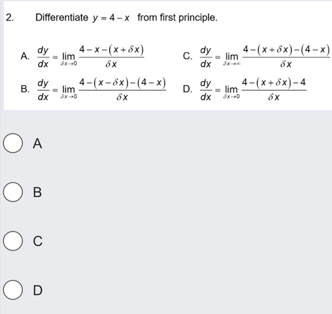Click option D's limit fraction ending in −4
This screenshot has width=332, height=314.
[274, 90]
